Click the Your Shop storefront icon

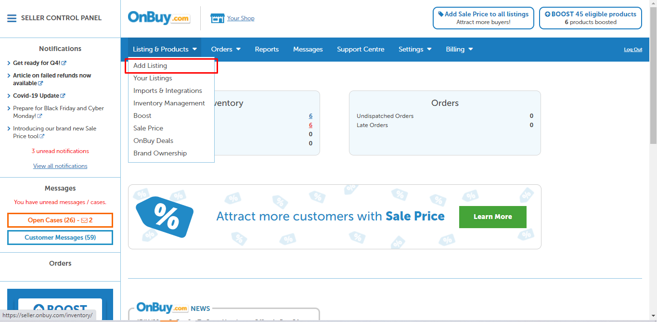pyautogui.click(x=218, y=18)
